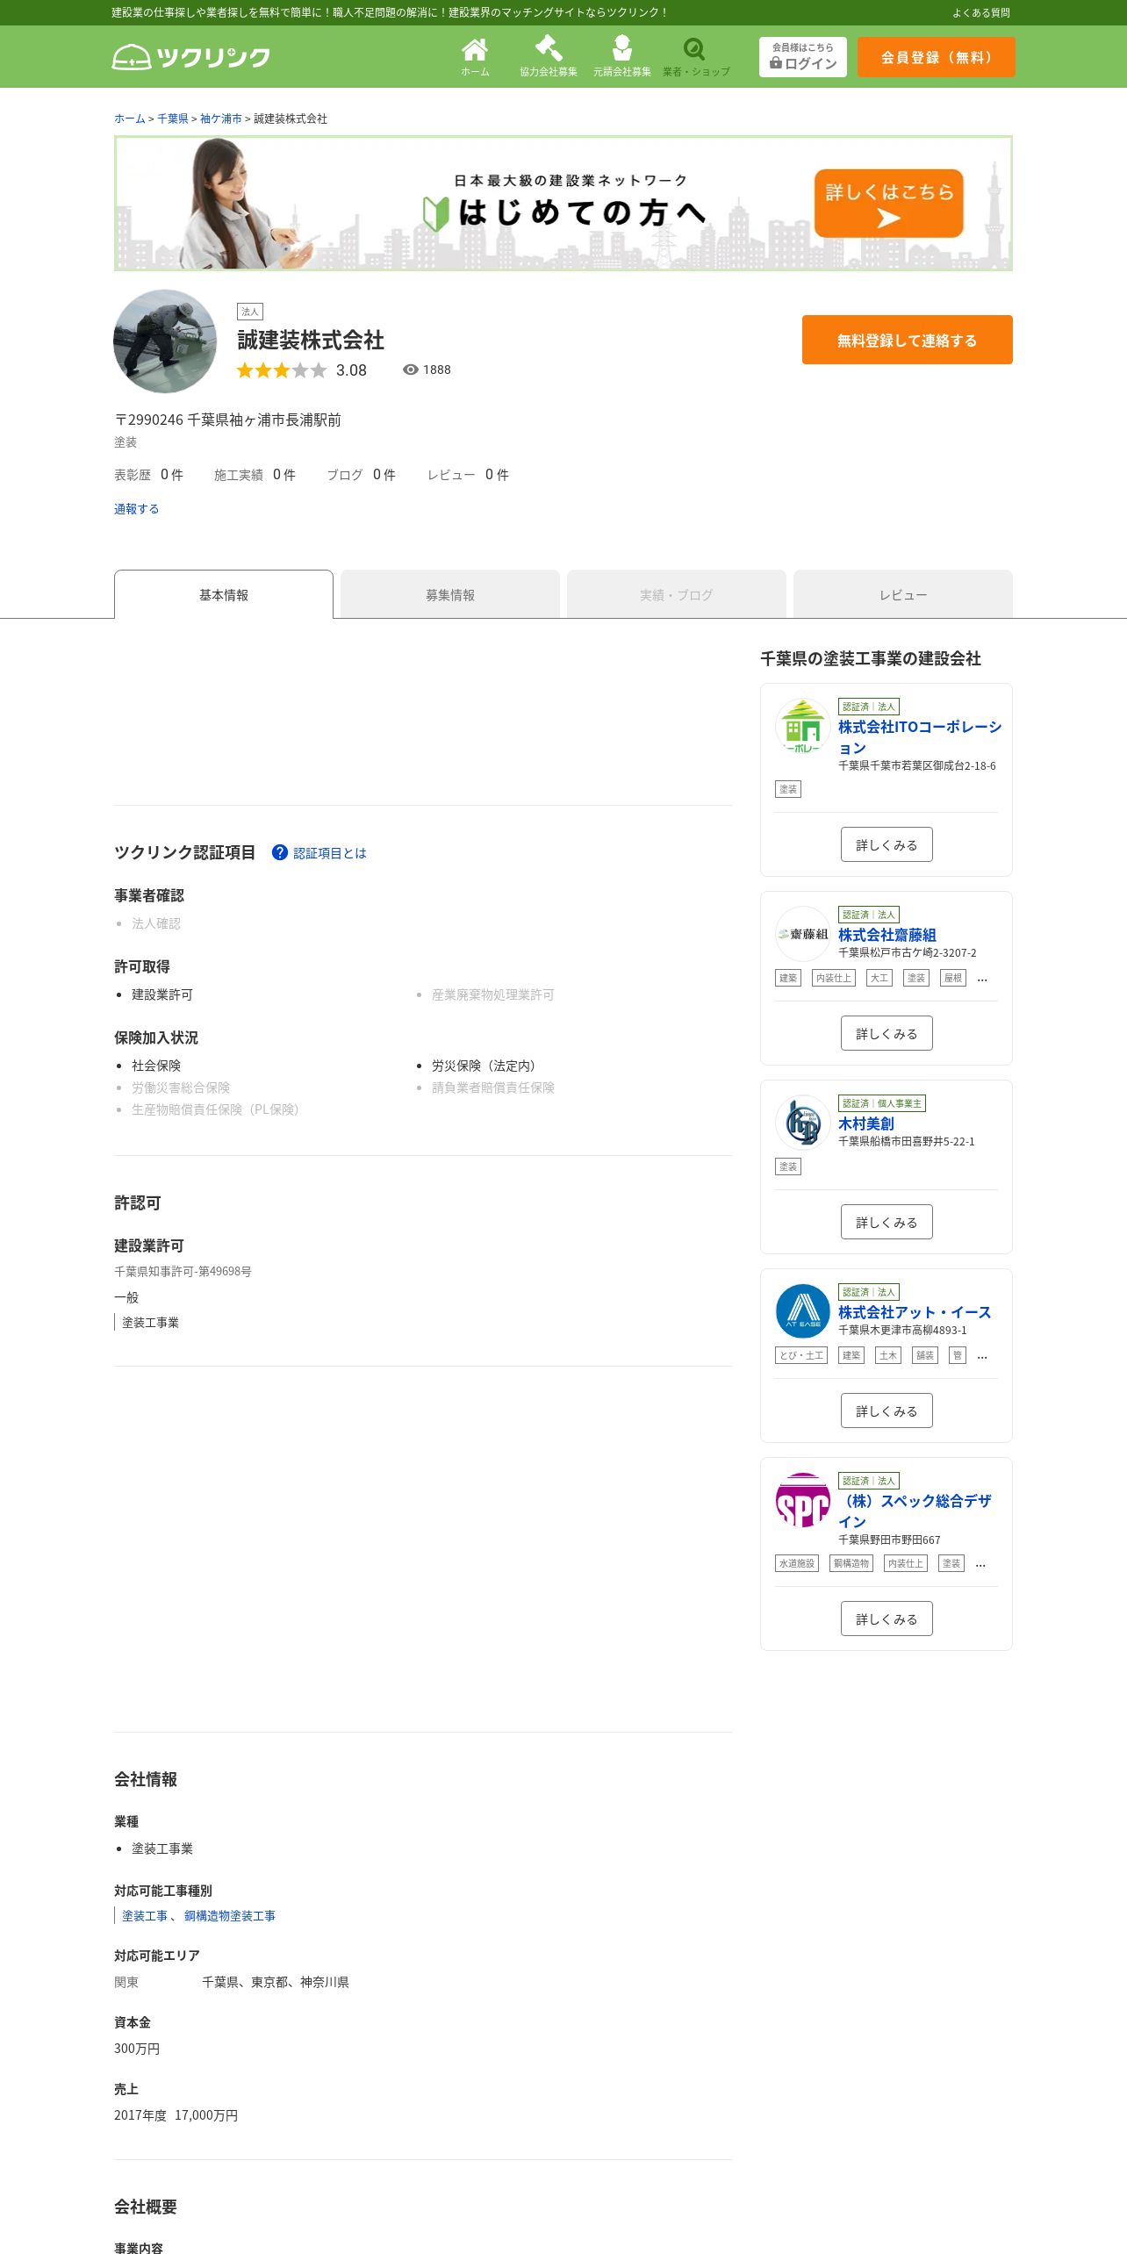Click 袖ケ浦市 breadcrumb link
The image size is (1127, 2254).
point(221,118)
